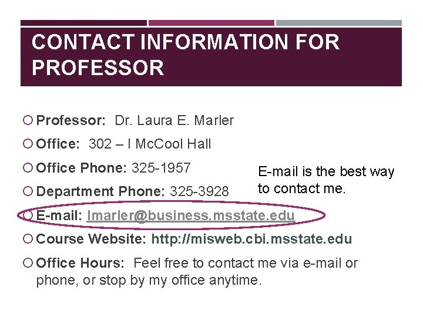Click the professor name Dr. Laura E. Marler
The image size is (423, 317).
(x=174, y=120)
